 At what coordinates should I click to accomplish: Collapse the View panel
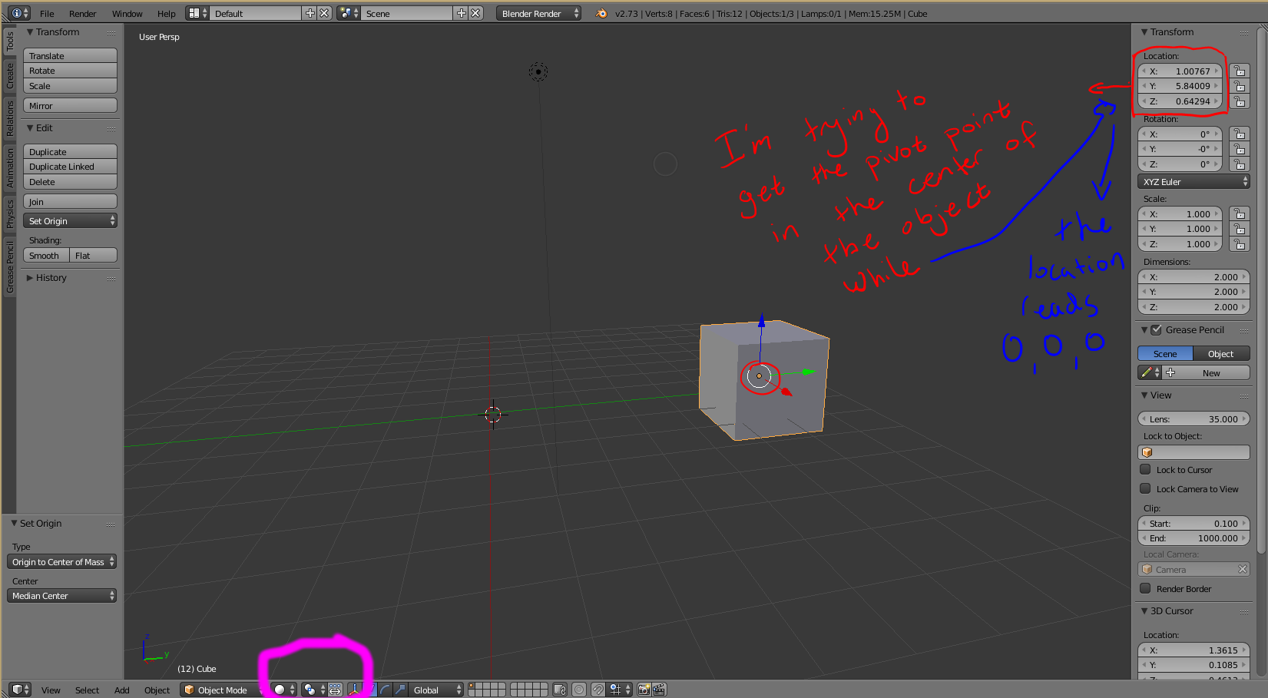coord(1156,395)
